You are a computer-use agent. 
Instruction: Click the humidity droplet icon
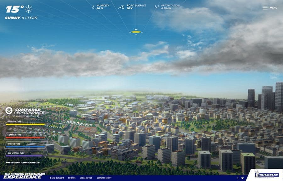pyautogui.click(x=93, y=7)
